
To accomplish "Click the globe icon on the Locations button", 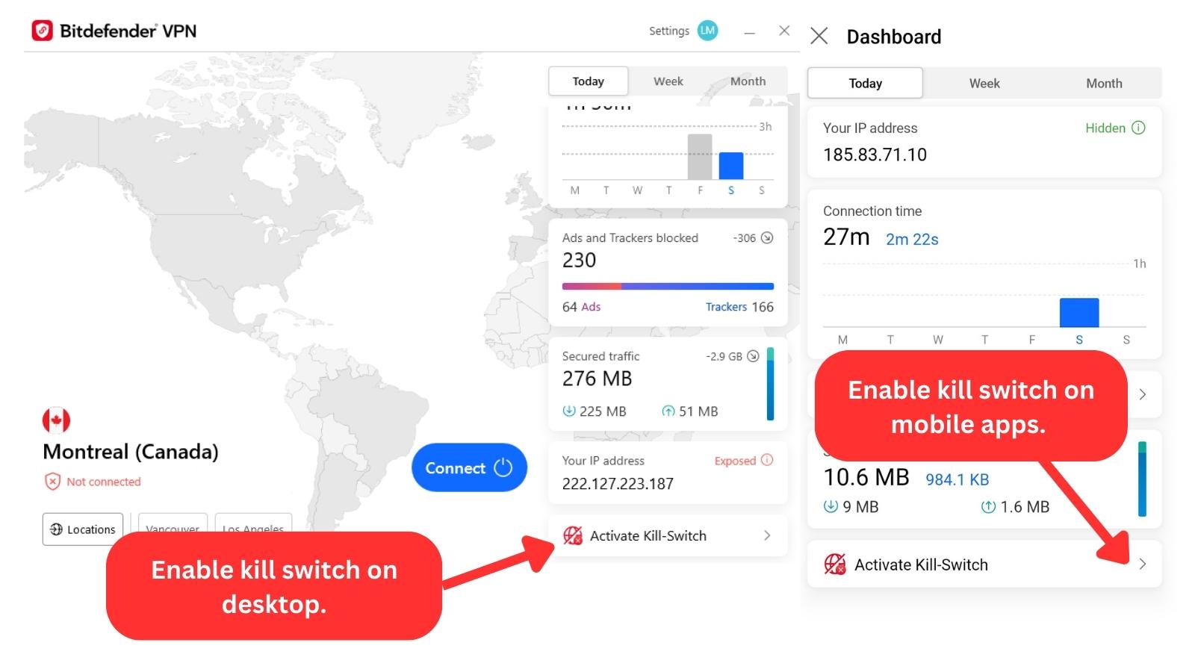I will (x=56, y=529).
